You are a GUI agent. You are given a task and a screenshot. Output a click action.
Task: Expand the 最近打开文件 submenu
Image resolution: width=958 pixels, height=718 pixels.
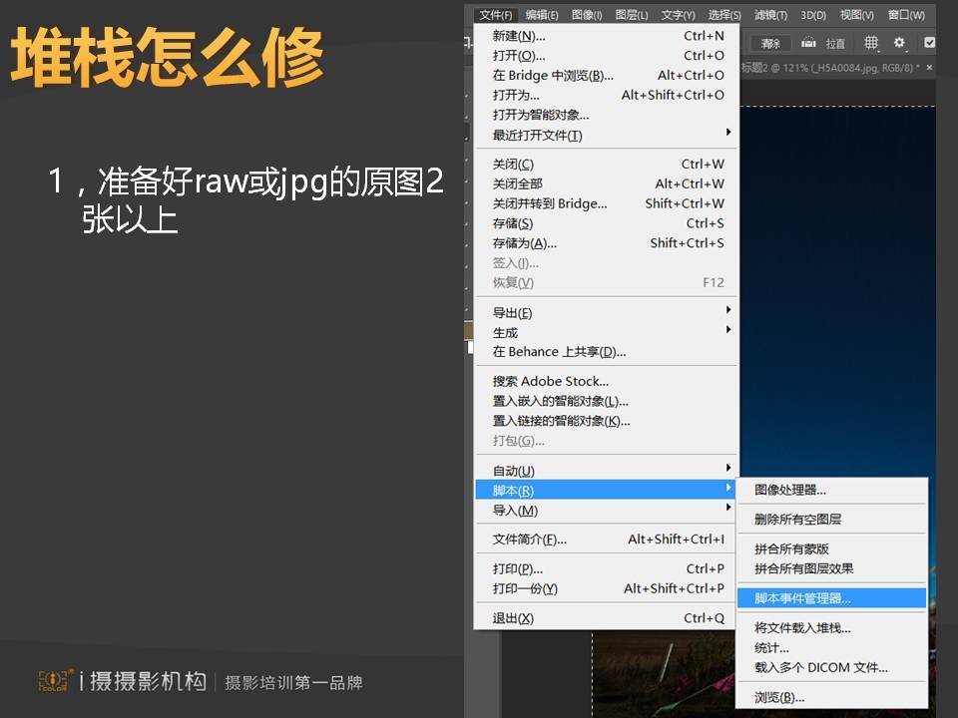537,135
